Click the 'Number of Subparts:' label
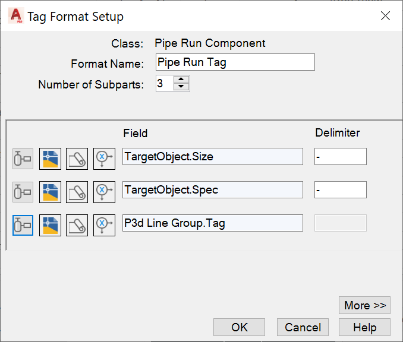403x342 pixels. 91,84
